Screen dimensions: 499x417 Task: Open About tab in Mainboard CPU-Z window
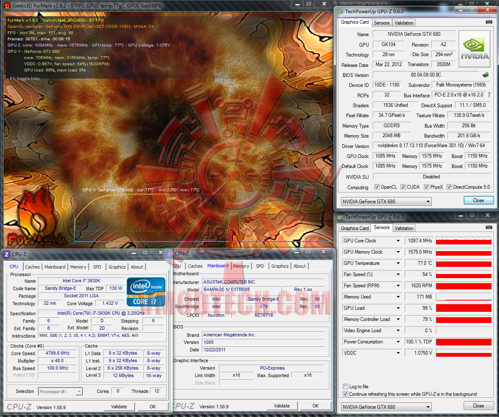click(x=300, y=266)
